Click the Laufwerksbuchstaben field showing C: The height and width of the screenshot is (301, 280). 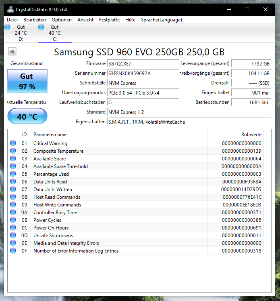[143, 103]
